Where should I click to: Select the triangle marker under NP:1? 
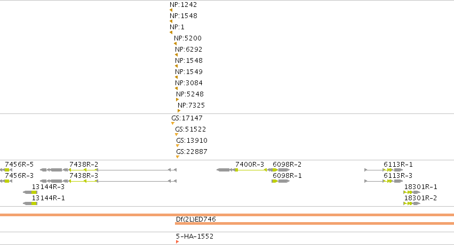(171, 32)
